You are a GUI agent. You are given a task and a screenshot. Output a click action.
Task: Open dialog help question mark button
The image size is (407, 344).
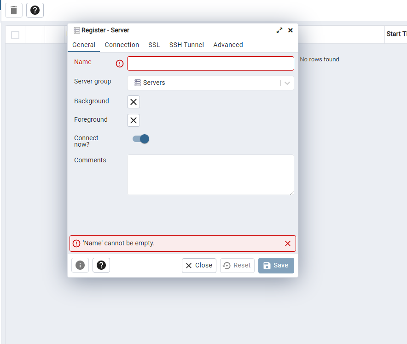(x=101, y=265)
